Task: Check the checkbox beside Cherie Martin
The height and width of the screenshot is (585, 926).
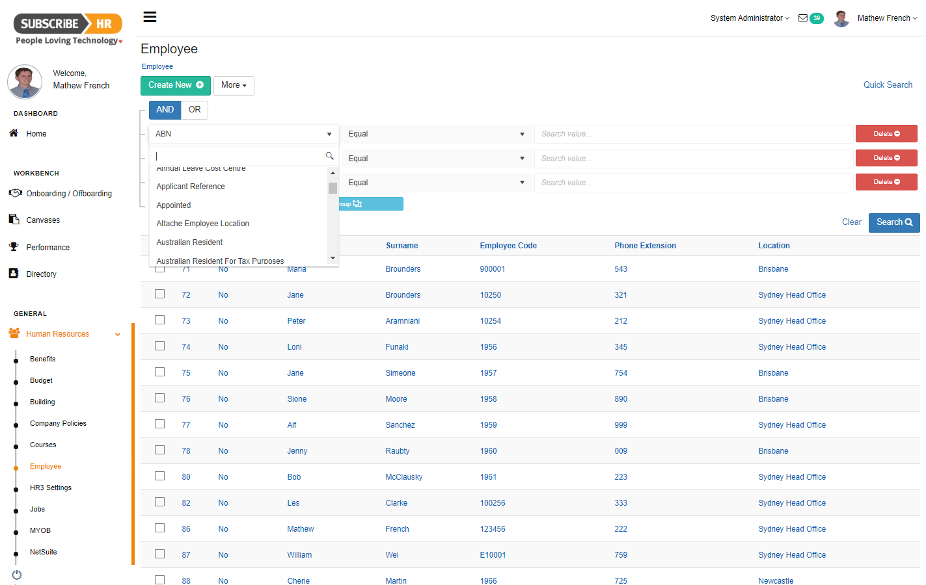Action: 159,580
